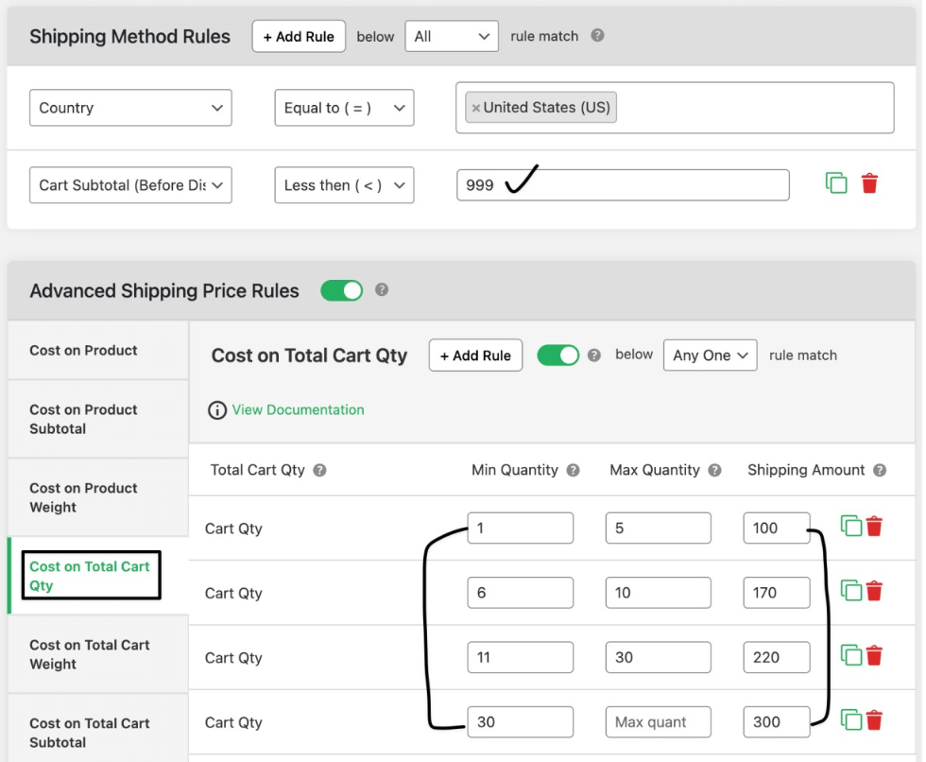The width and height of the screenshot is (926, 762).
Task: Open the Less then ( < ) operator dropdown
Action: click(x=344, y=185)
